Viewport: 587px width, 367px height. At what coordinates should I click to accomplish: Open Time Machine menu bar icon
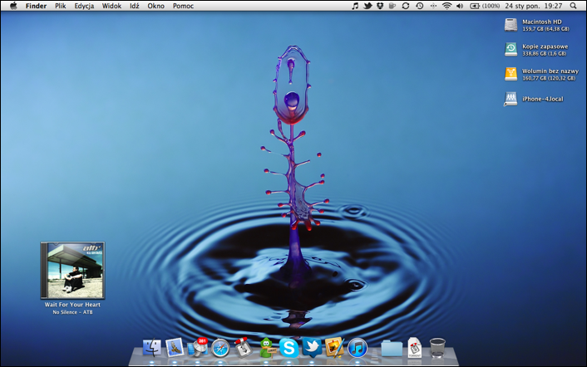pyautogui.click(x=420, y=6)
